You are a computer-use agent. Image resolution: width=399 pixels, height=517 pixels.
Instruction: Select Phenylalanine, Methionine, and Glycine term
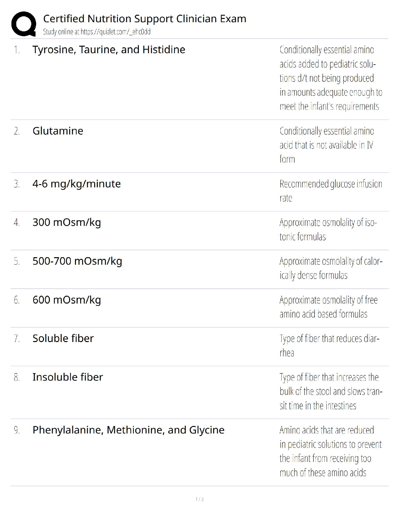(x=128, y=430)
